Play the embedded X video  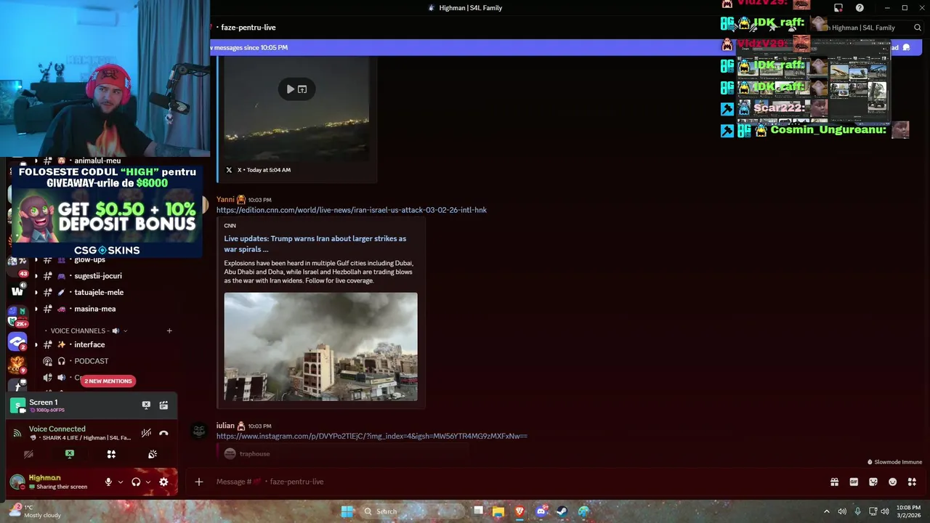(290, 89)
